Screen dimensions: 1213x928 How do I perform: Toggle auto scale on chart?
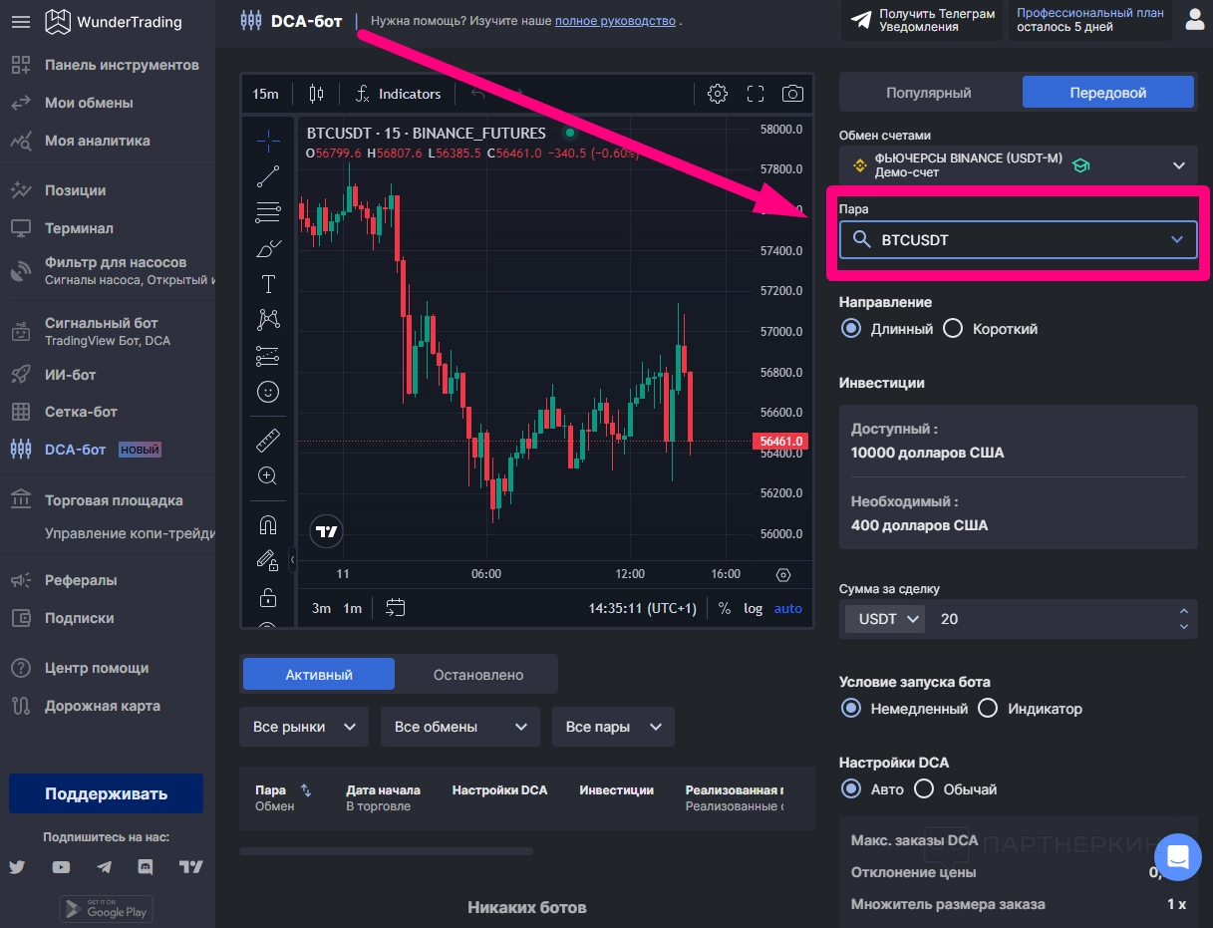click(788, 608)
